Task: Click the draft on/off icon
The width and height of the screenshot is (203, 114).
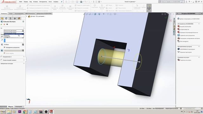Action: click(x=2, y=50)
